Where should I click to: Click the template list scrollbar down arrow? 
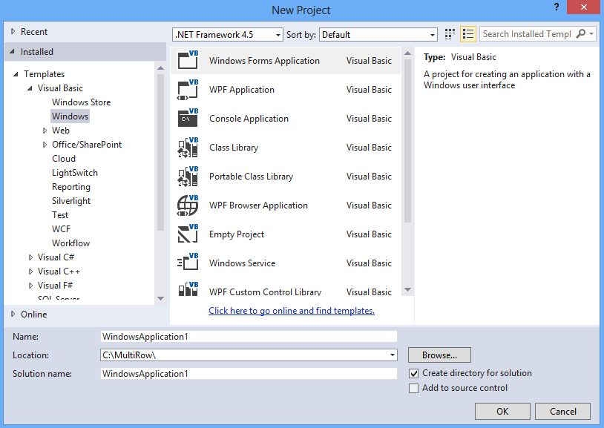pyautogui.click(x=408, y=290)
